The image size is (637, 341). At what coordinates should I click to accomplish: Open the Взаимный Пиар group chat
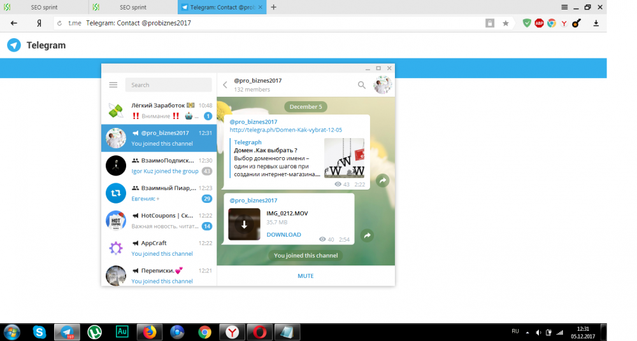pos(159,193)
